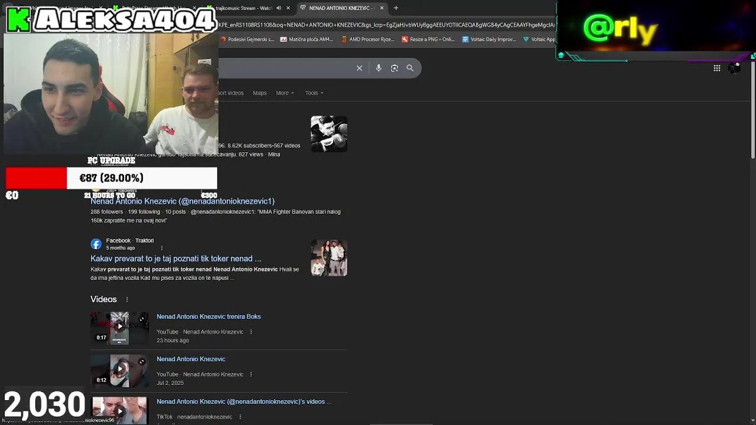Expand the Tools dropdown
Screen dimensions: 756x425
pos(314,93)
